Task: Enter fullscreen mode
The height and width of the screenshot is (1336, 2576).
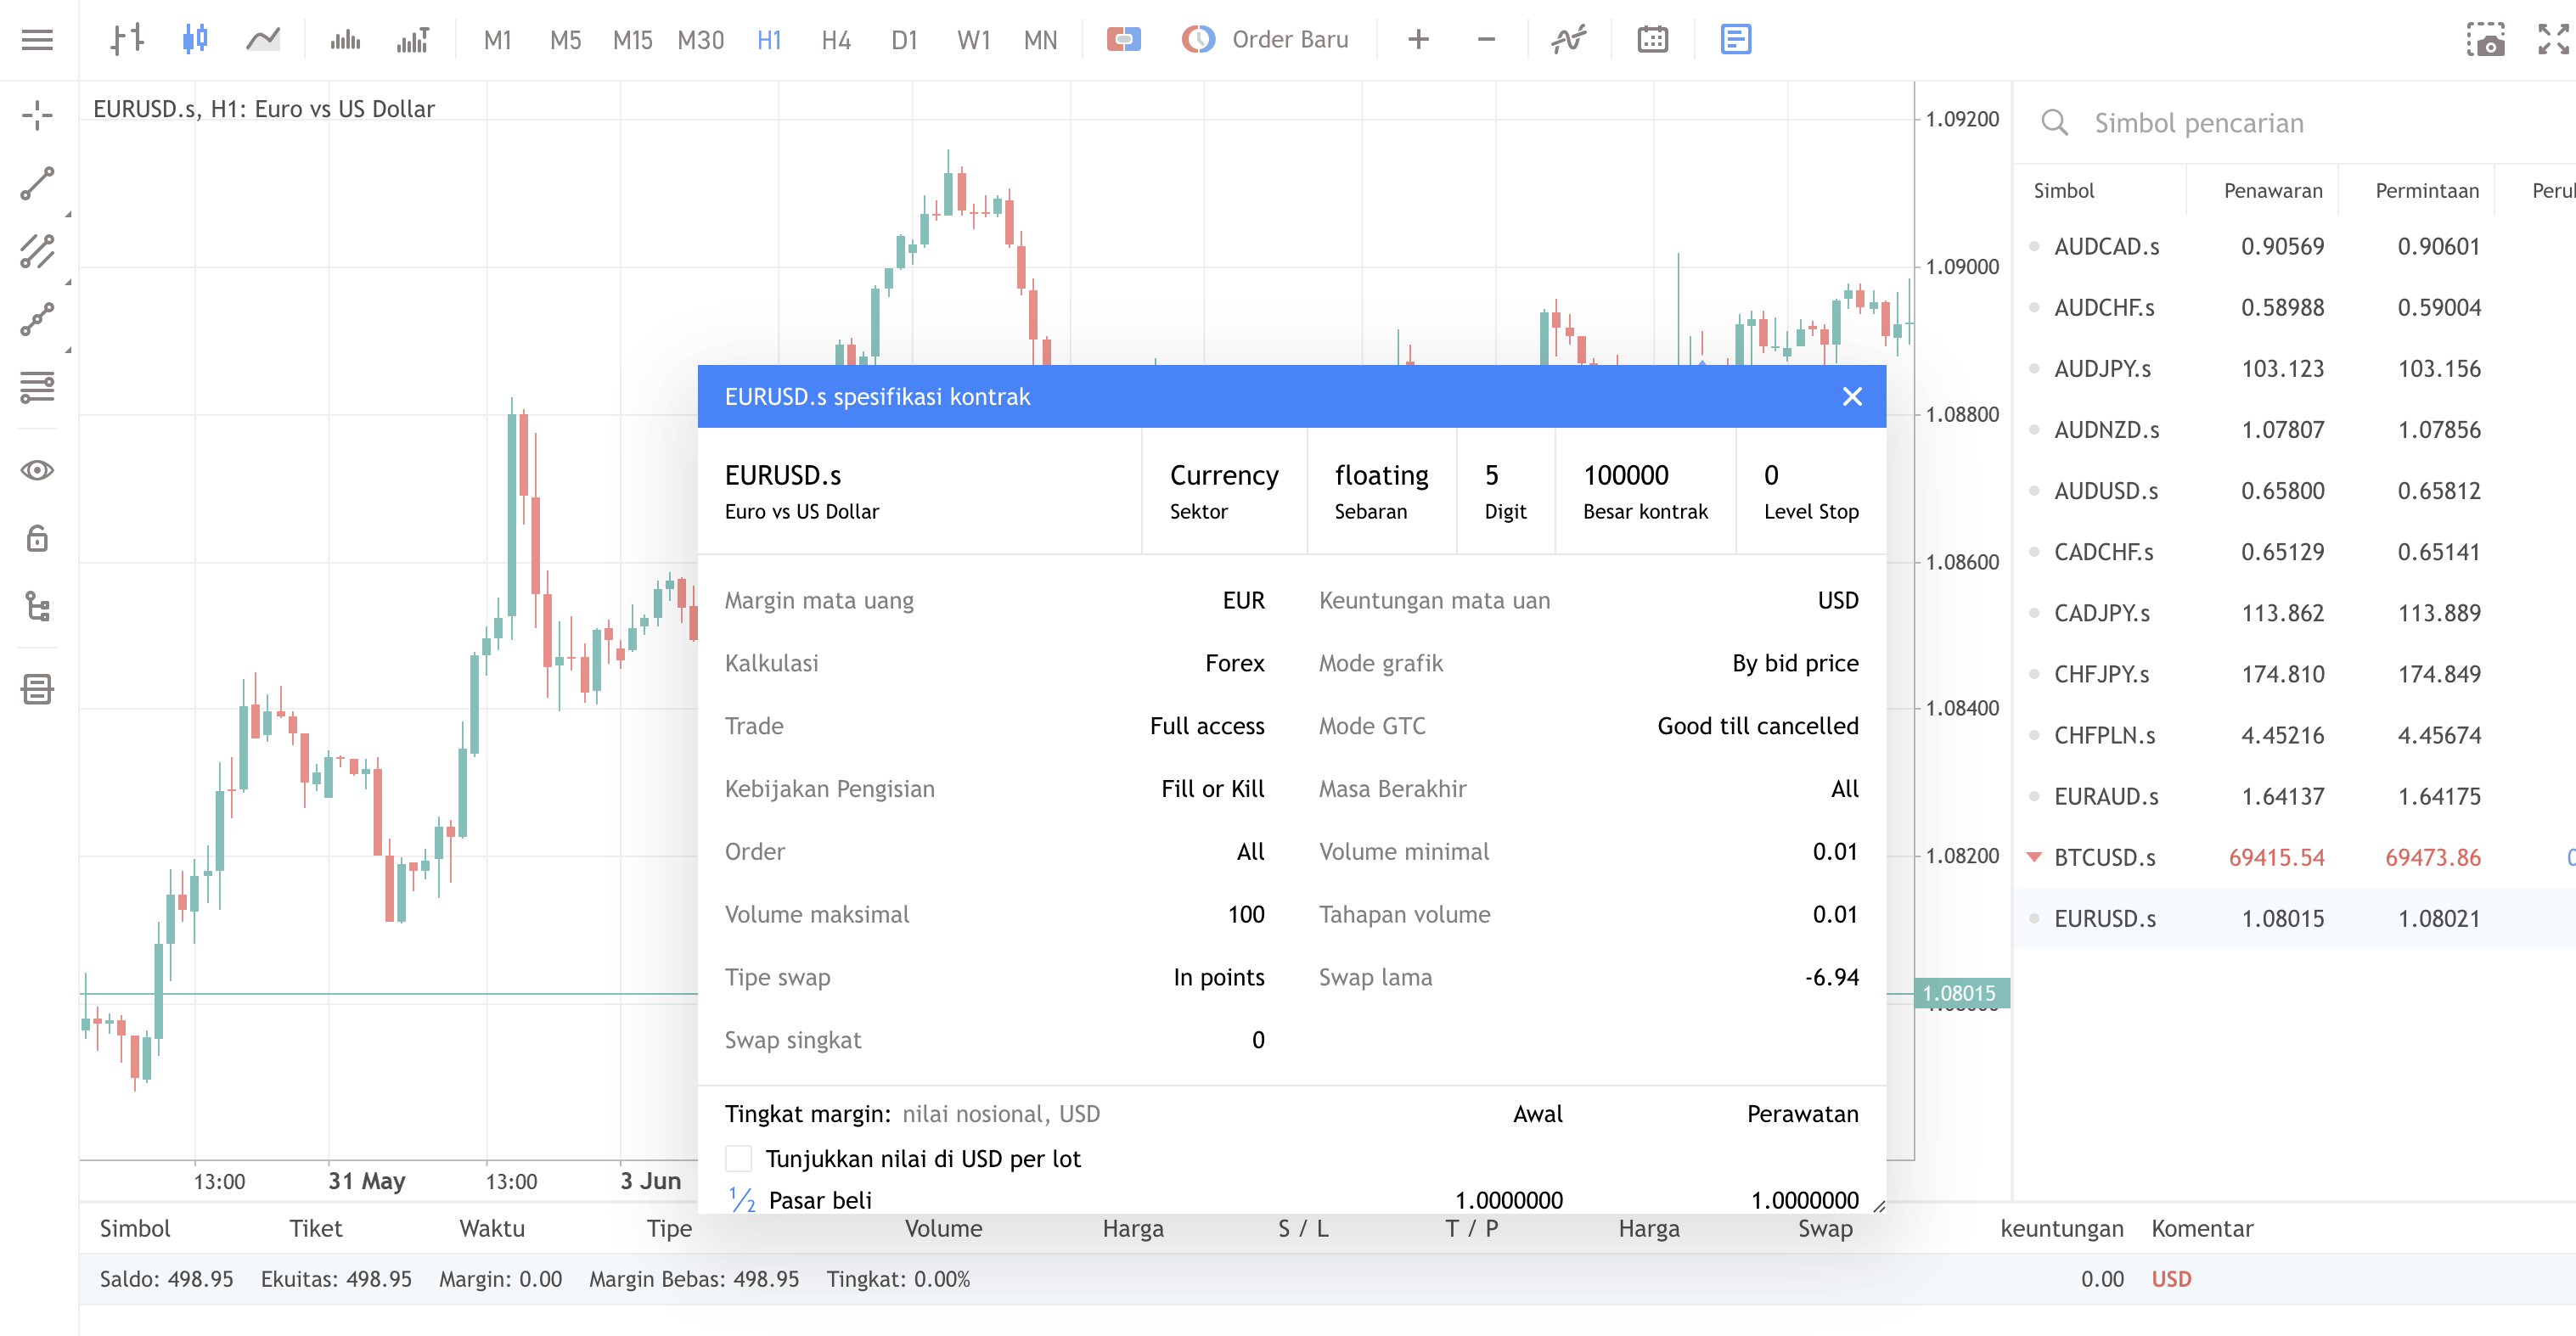Action: point(2553,40)
